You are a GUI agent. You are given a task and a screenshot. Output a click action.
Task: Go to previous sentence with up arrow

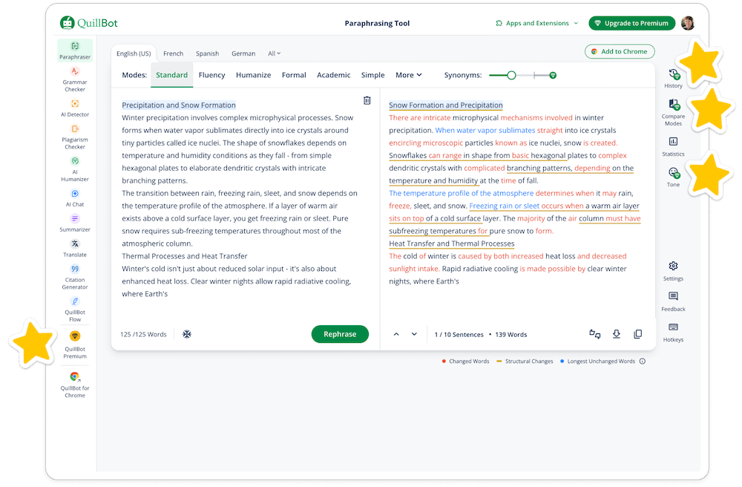coord(396,334)
